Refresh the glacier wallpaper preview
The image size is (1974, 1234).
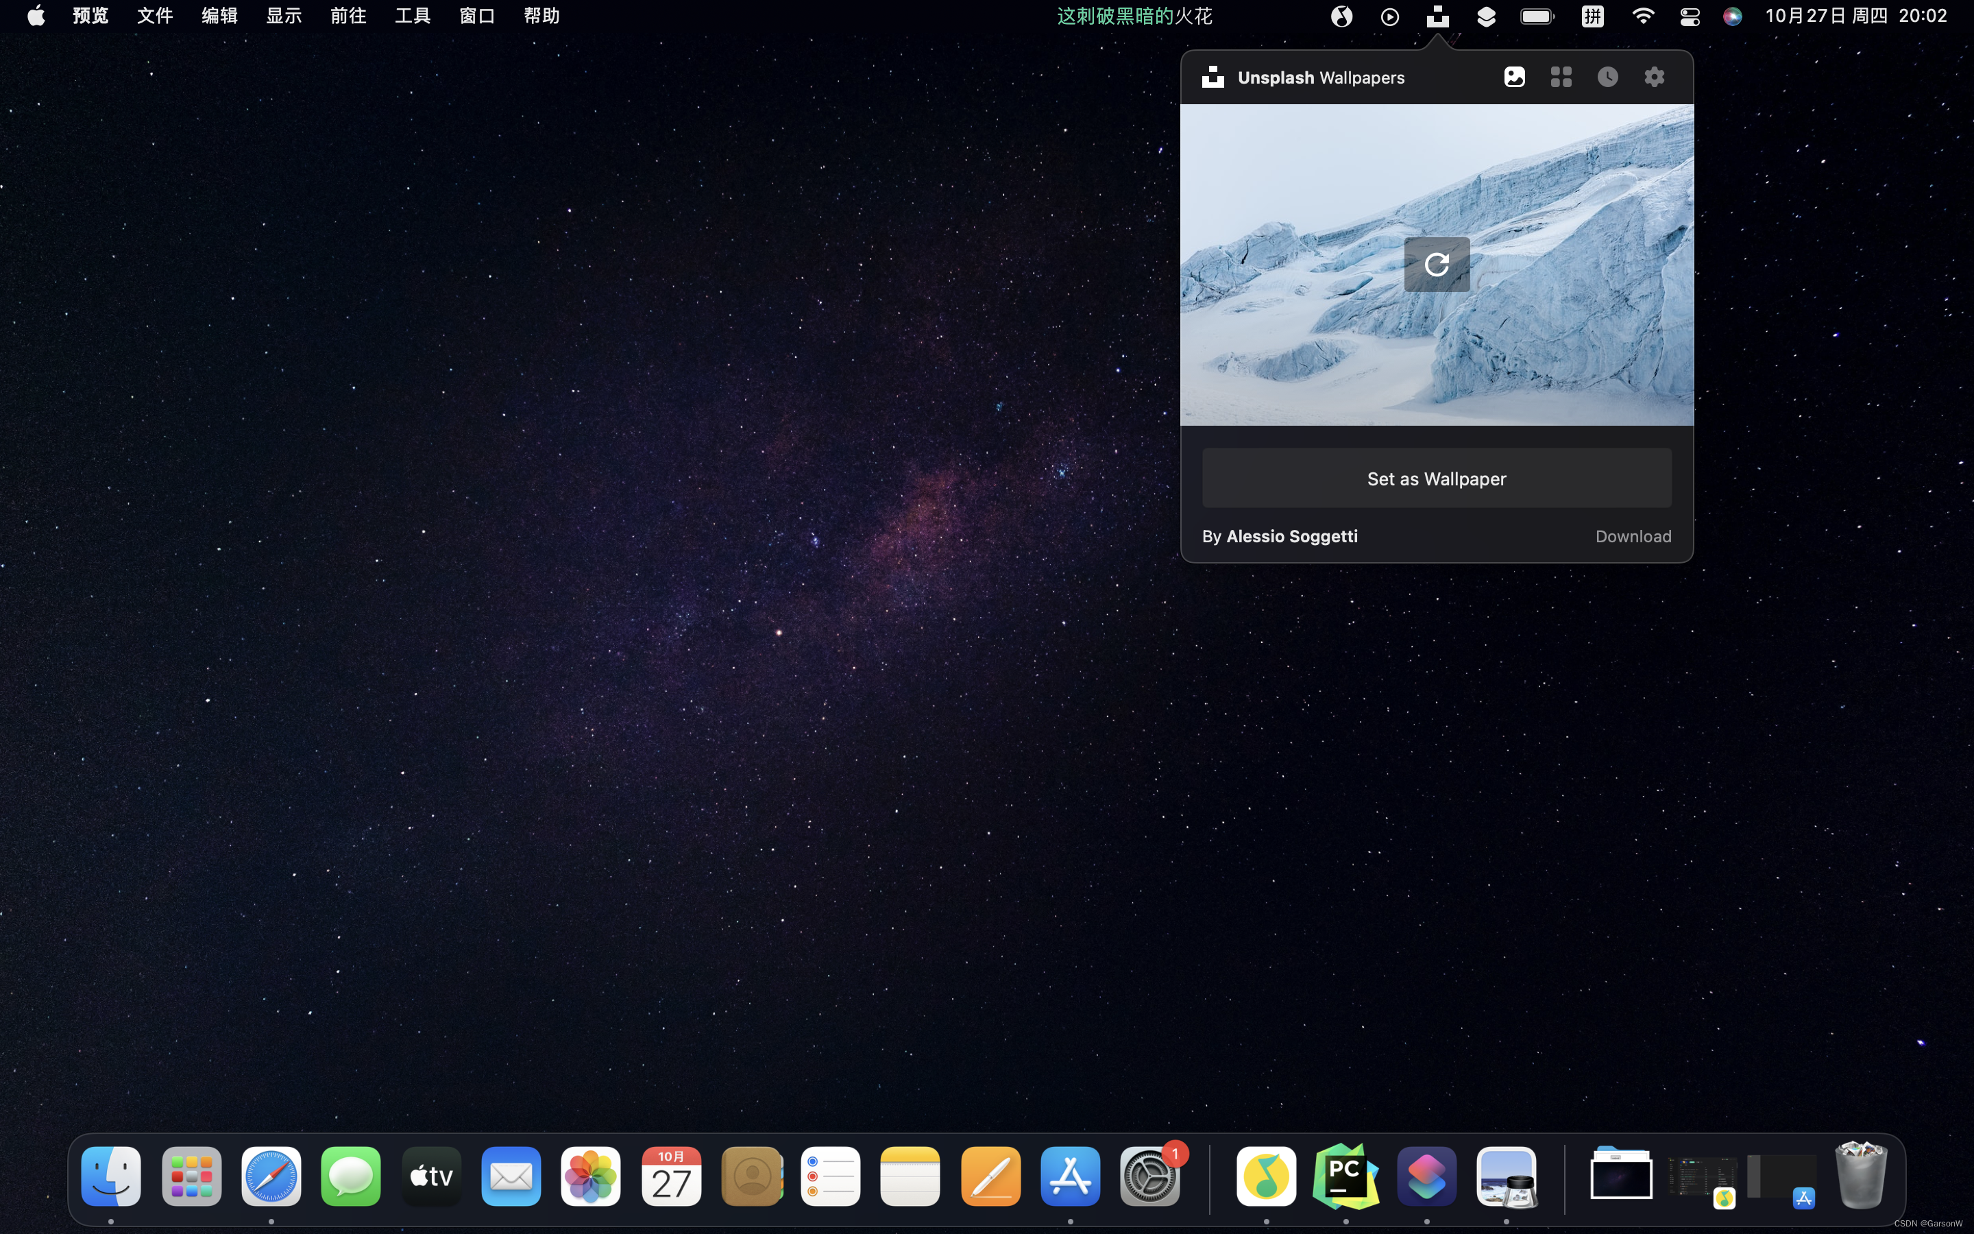coord(1437,265)
